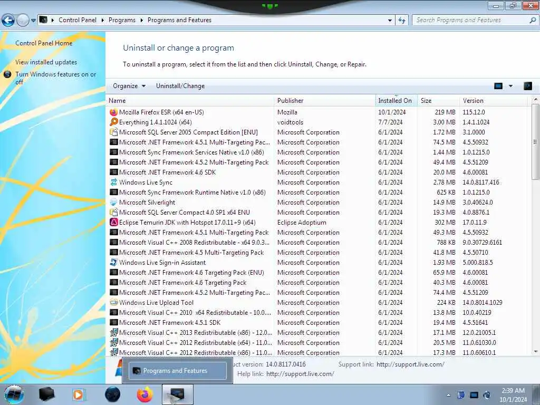Show hidden system tray icons

(x=448, y=396)
